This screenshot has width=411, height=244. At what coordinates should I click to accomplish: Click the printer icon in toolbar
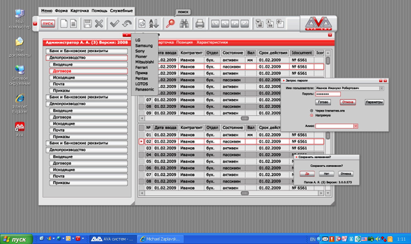[200, 24]
